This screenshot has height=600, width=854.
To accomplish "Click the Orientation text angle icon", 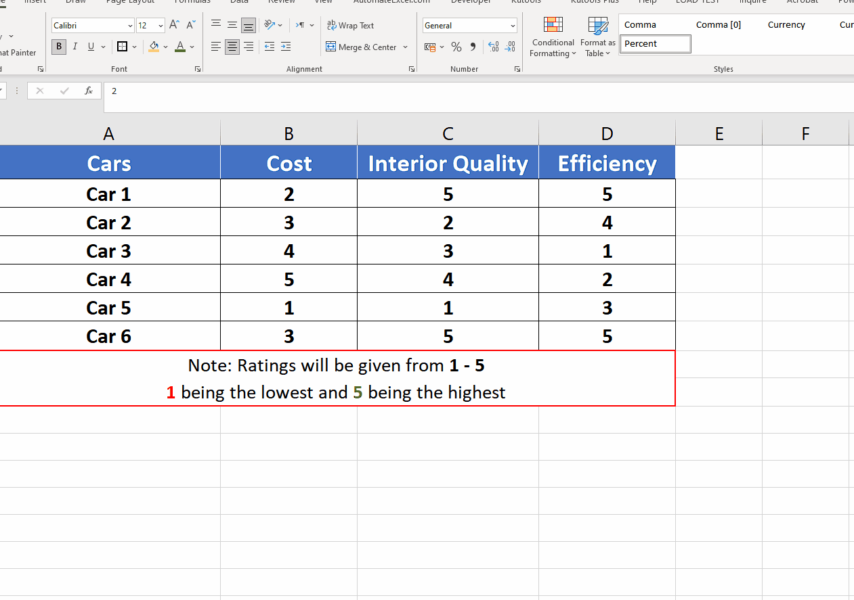I will (269, 25).
